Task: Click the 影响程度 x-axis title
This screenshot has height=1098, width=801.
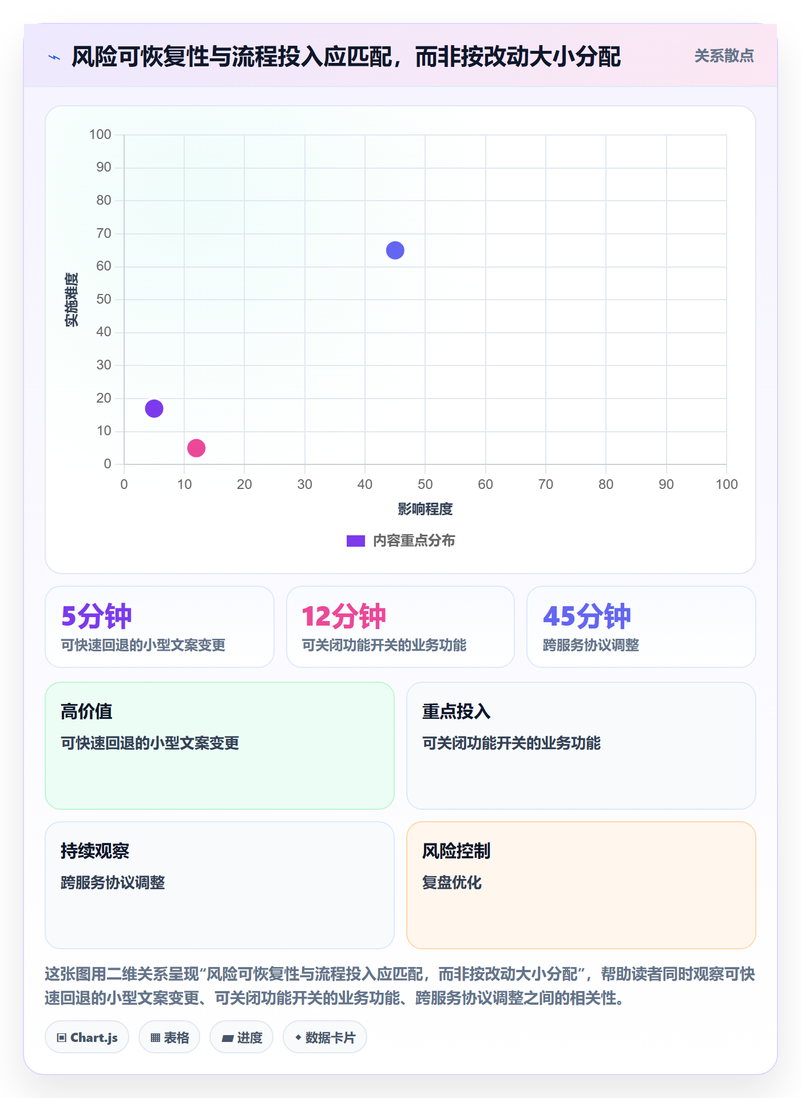Action: [x=425, y=509]
